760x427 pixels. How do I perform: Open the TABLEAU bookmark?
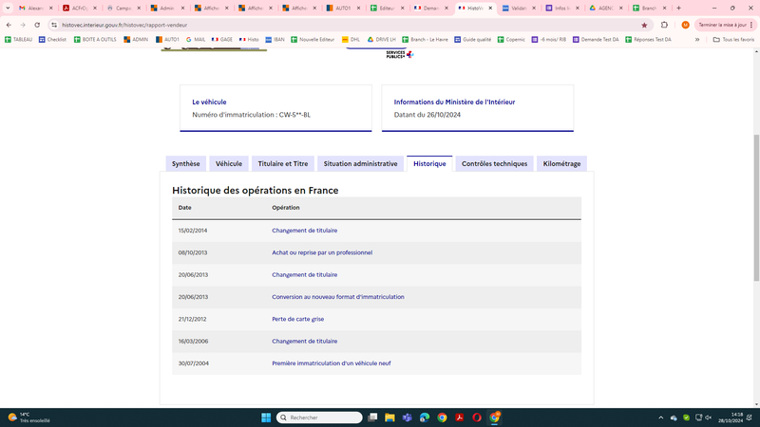pos(18,40)
